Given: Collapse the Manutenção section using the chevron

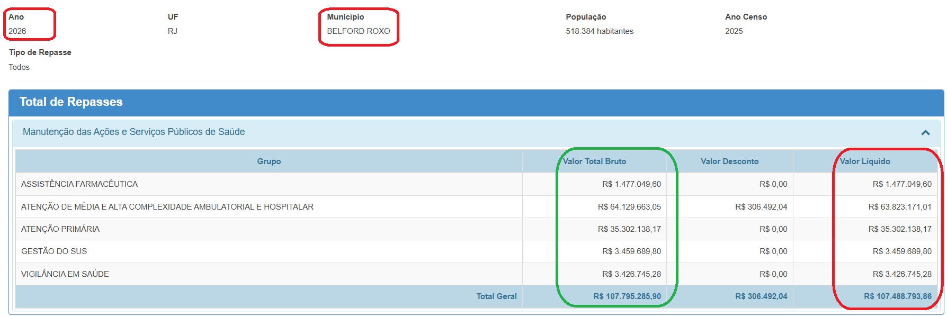Looking at the screenshot, I should (925, 132).
